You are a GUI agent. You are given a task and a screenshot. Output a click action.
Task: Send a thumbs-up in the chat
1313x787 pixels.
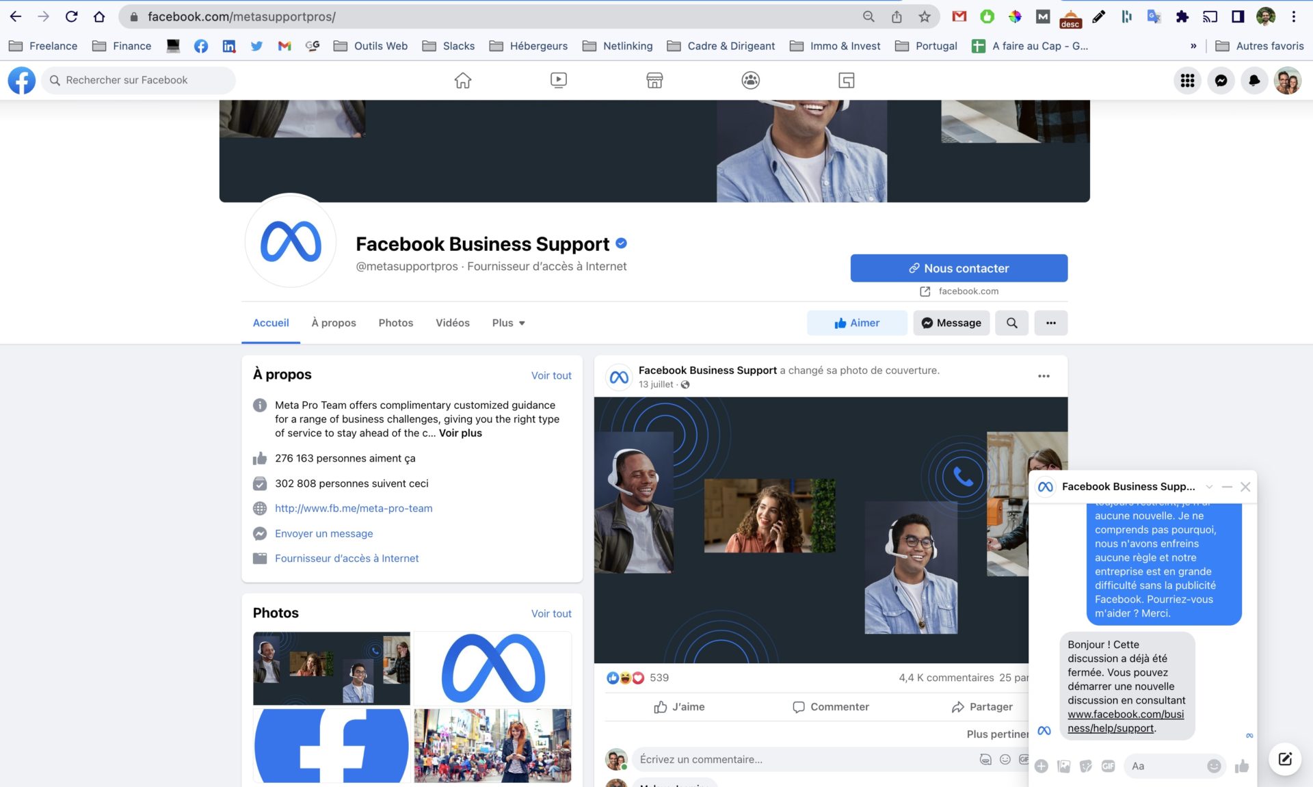(1241, 766)
